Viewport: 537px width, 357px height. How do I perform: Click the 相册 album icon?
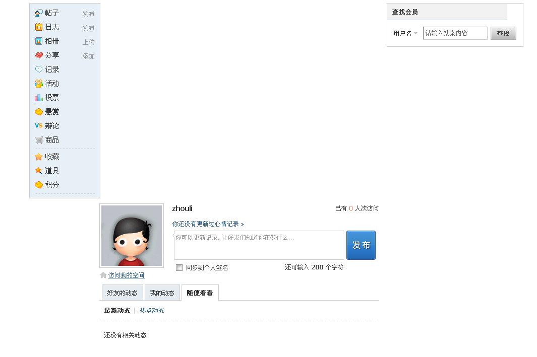pos(39,41)
